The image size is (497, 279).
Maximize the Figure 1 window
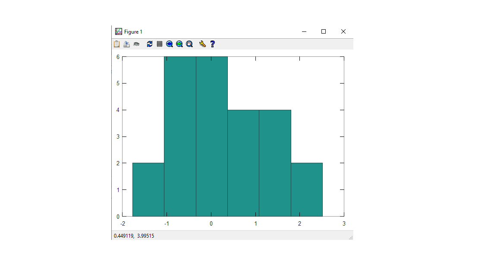324,31
